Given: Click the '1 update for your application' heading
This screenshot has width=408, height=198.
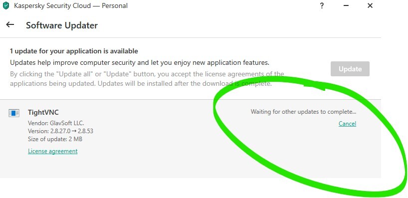Looking at the screenshot, I should pos(74,51).
